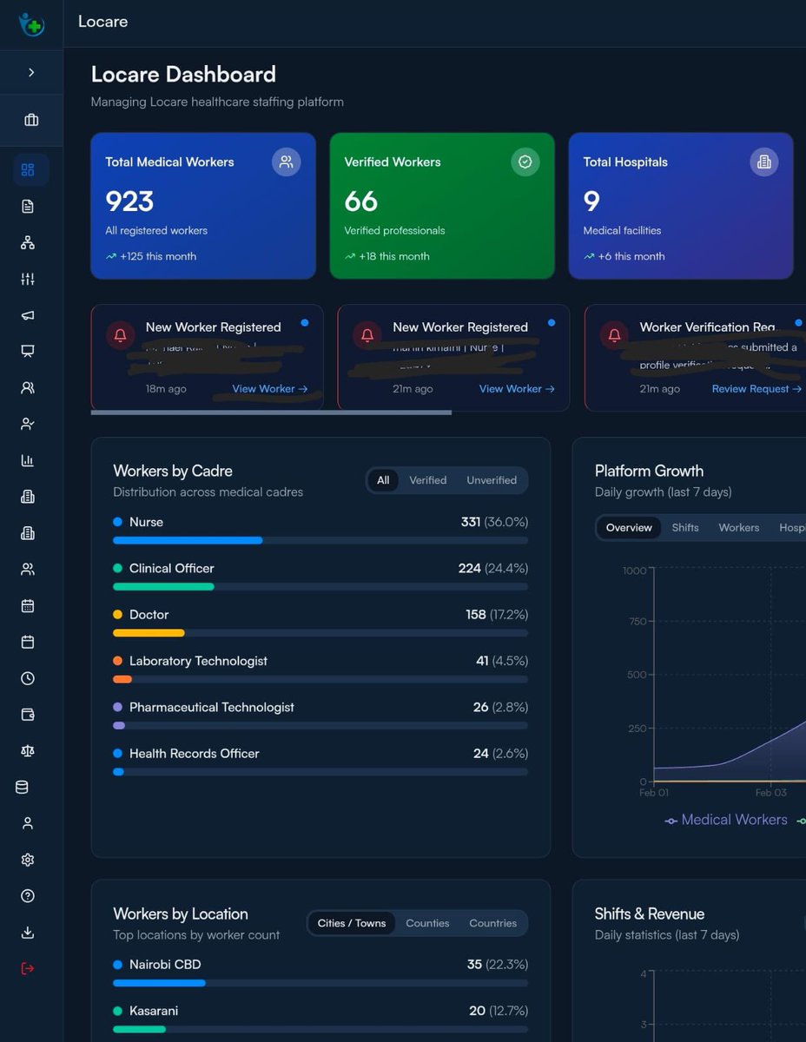This screenshot has height=1042, width=806.
Task: Select the announcements megaphone icon in the sidebar
Action: [27, 314]
